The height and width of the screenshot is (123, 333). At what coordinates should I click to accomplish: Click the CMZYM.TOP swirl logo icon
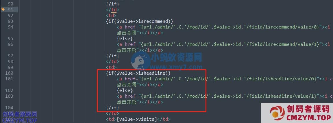277,113
